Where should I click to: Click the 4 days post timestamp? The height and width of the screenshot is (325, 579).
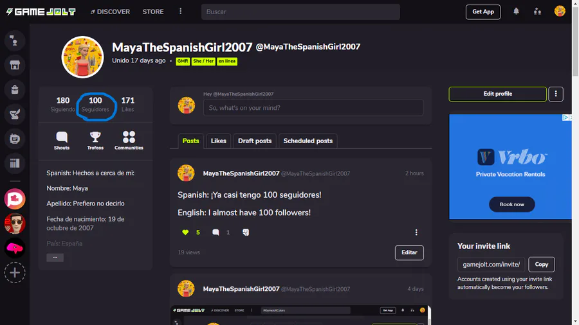tap(416, 289)
